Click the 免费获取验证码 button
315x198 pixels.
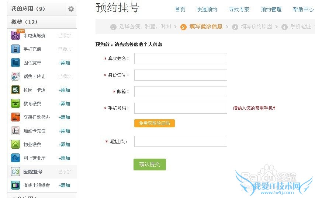[x=154, y=123]
